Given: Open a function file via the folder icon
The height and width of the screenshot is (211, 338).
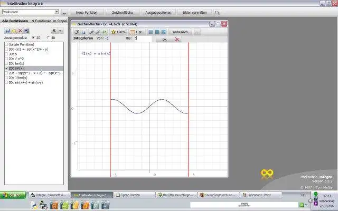Looking at the screenshot, I should 14,31.
